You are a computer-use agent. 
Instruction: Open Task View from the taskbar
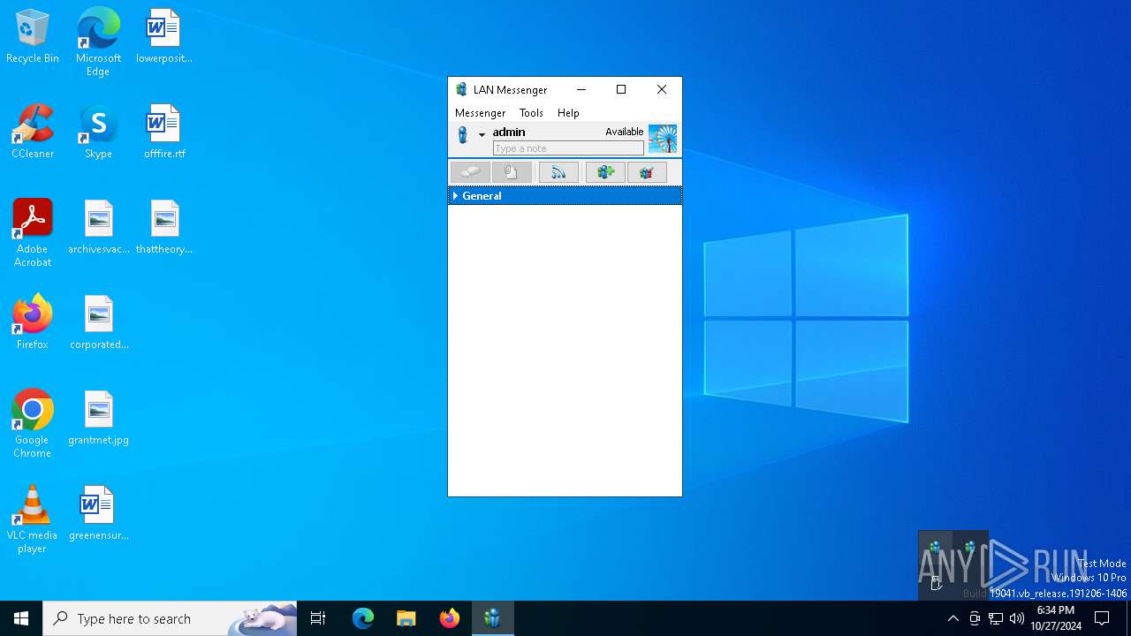[x=318, y=618]
